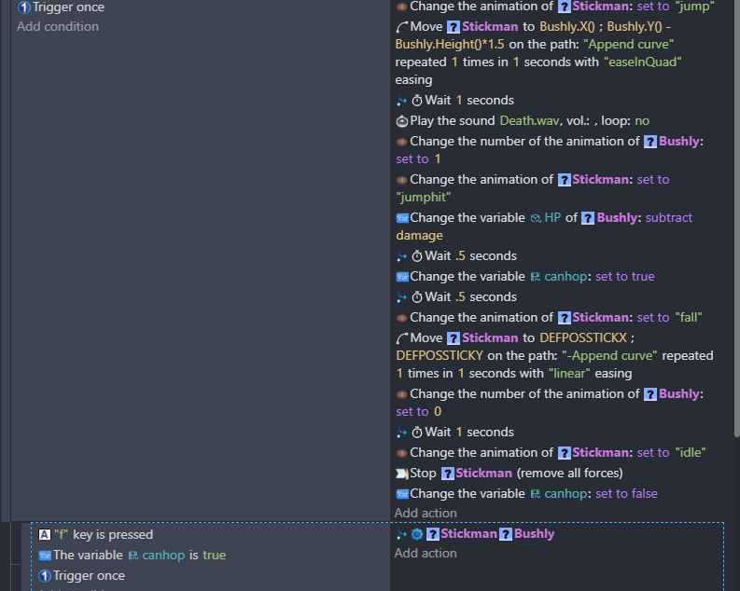Click the path icon of Move to DEFPOSSTICKX action
The image size is (740, 591).
401,338
